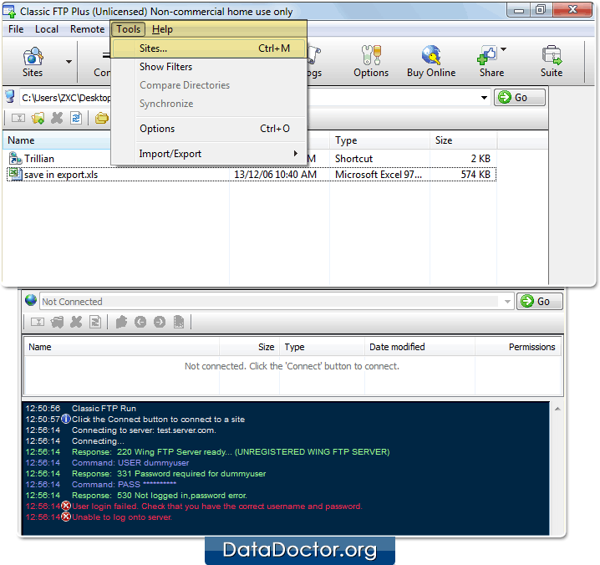This screenshot has height=565, width=600.
Task: Open the Not Connected address dropdown arrow
Action: click(x=507, y=302)
